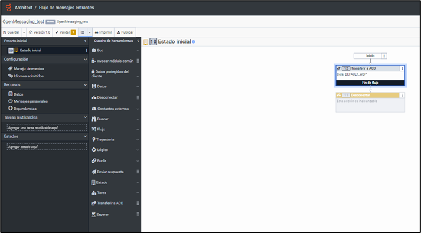Click the Agregar una tarea reutilizable aquí box
The image size is (421, 233).
point(47,127)
